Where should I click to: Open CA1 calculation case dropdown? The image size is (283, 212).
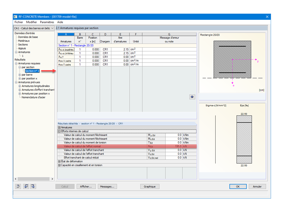point(34,28)
